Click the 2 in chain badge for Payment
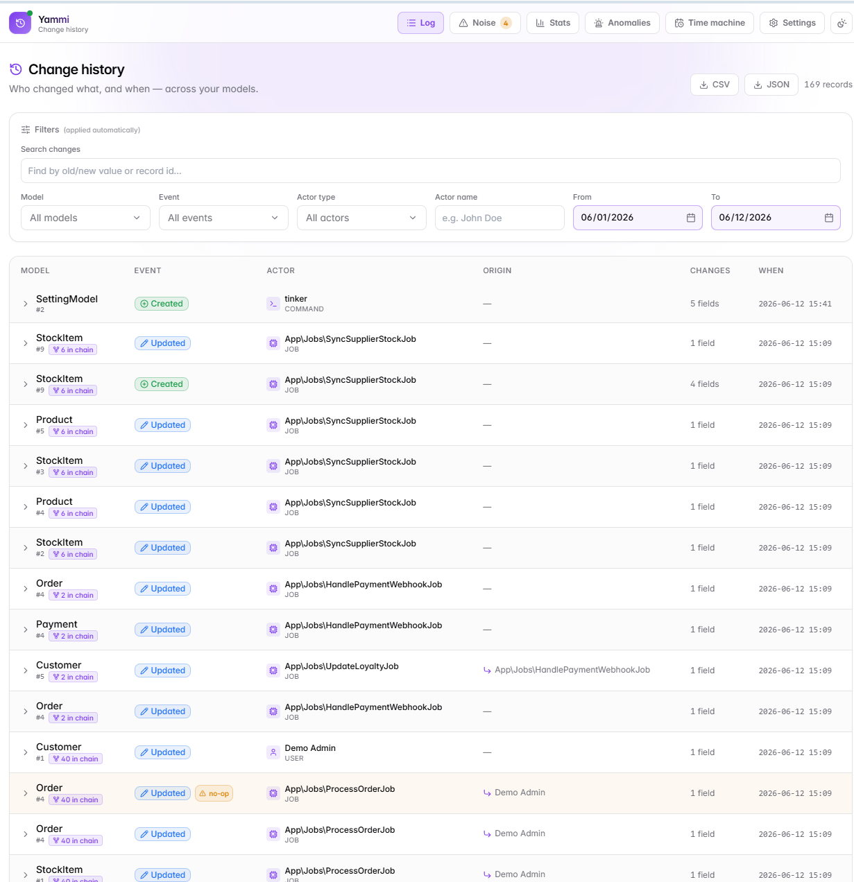 tap(73, 636)
